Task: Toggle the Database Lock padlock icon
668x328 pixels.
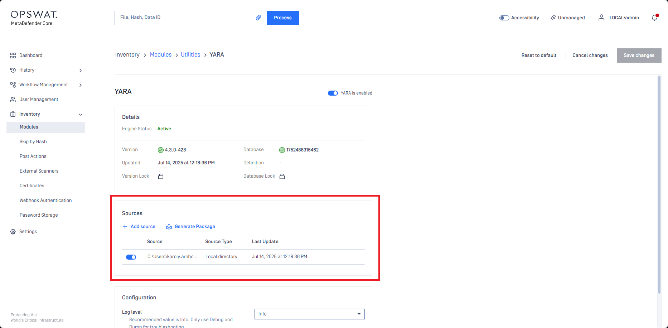Action: [282, 176]
